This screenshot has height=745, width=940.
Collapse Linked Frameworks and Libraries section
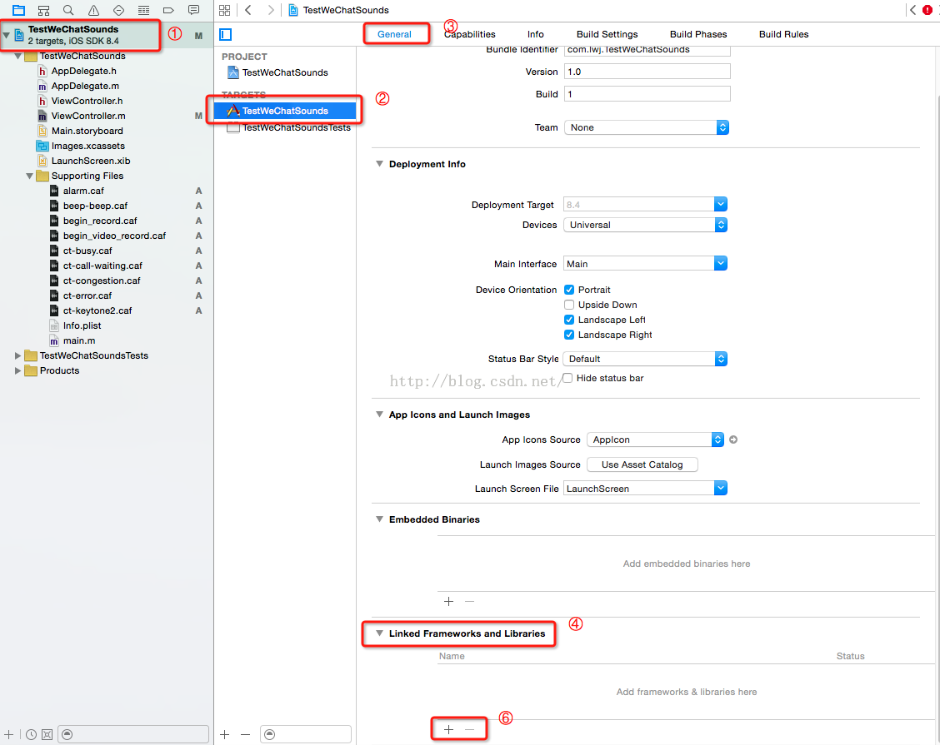click(x=379, y=633)
